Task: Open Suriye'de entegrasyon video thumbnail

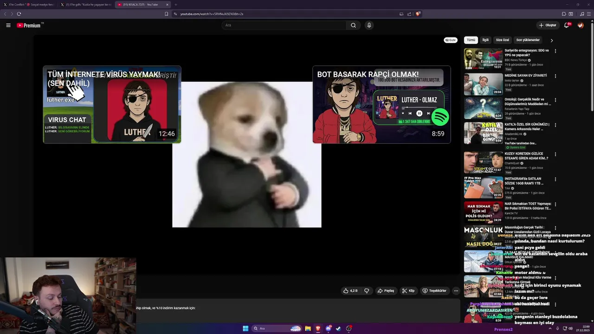Action: (x=483, y=59)
